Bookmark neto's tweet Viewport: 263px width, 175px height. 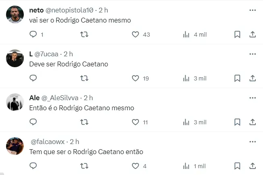click(237, 35)
